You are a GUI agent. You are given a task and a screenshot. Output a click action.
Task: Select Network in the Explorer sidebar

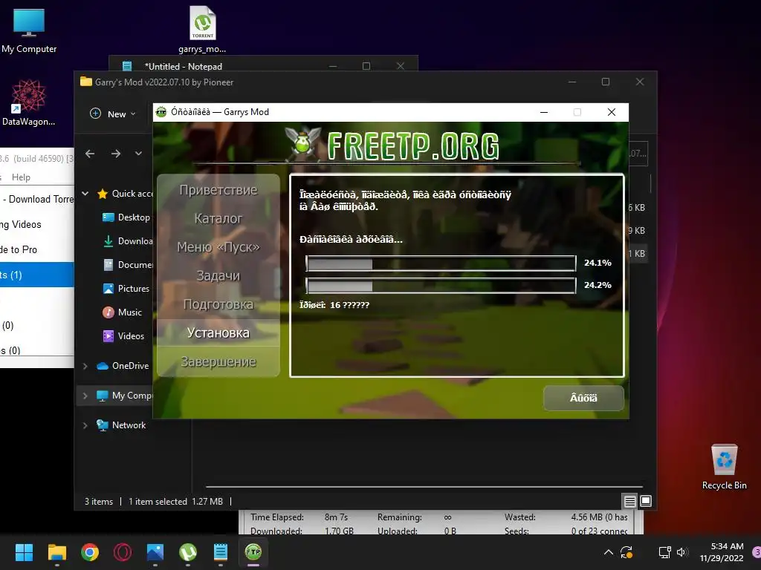(121, 425)
